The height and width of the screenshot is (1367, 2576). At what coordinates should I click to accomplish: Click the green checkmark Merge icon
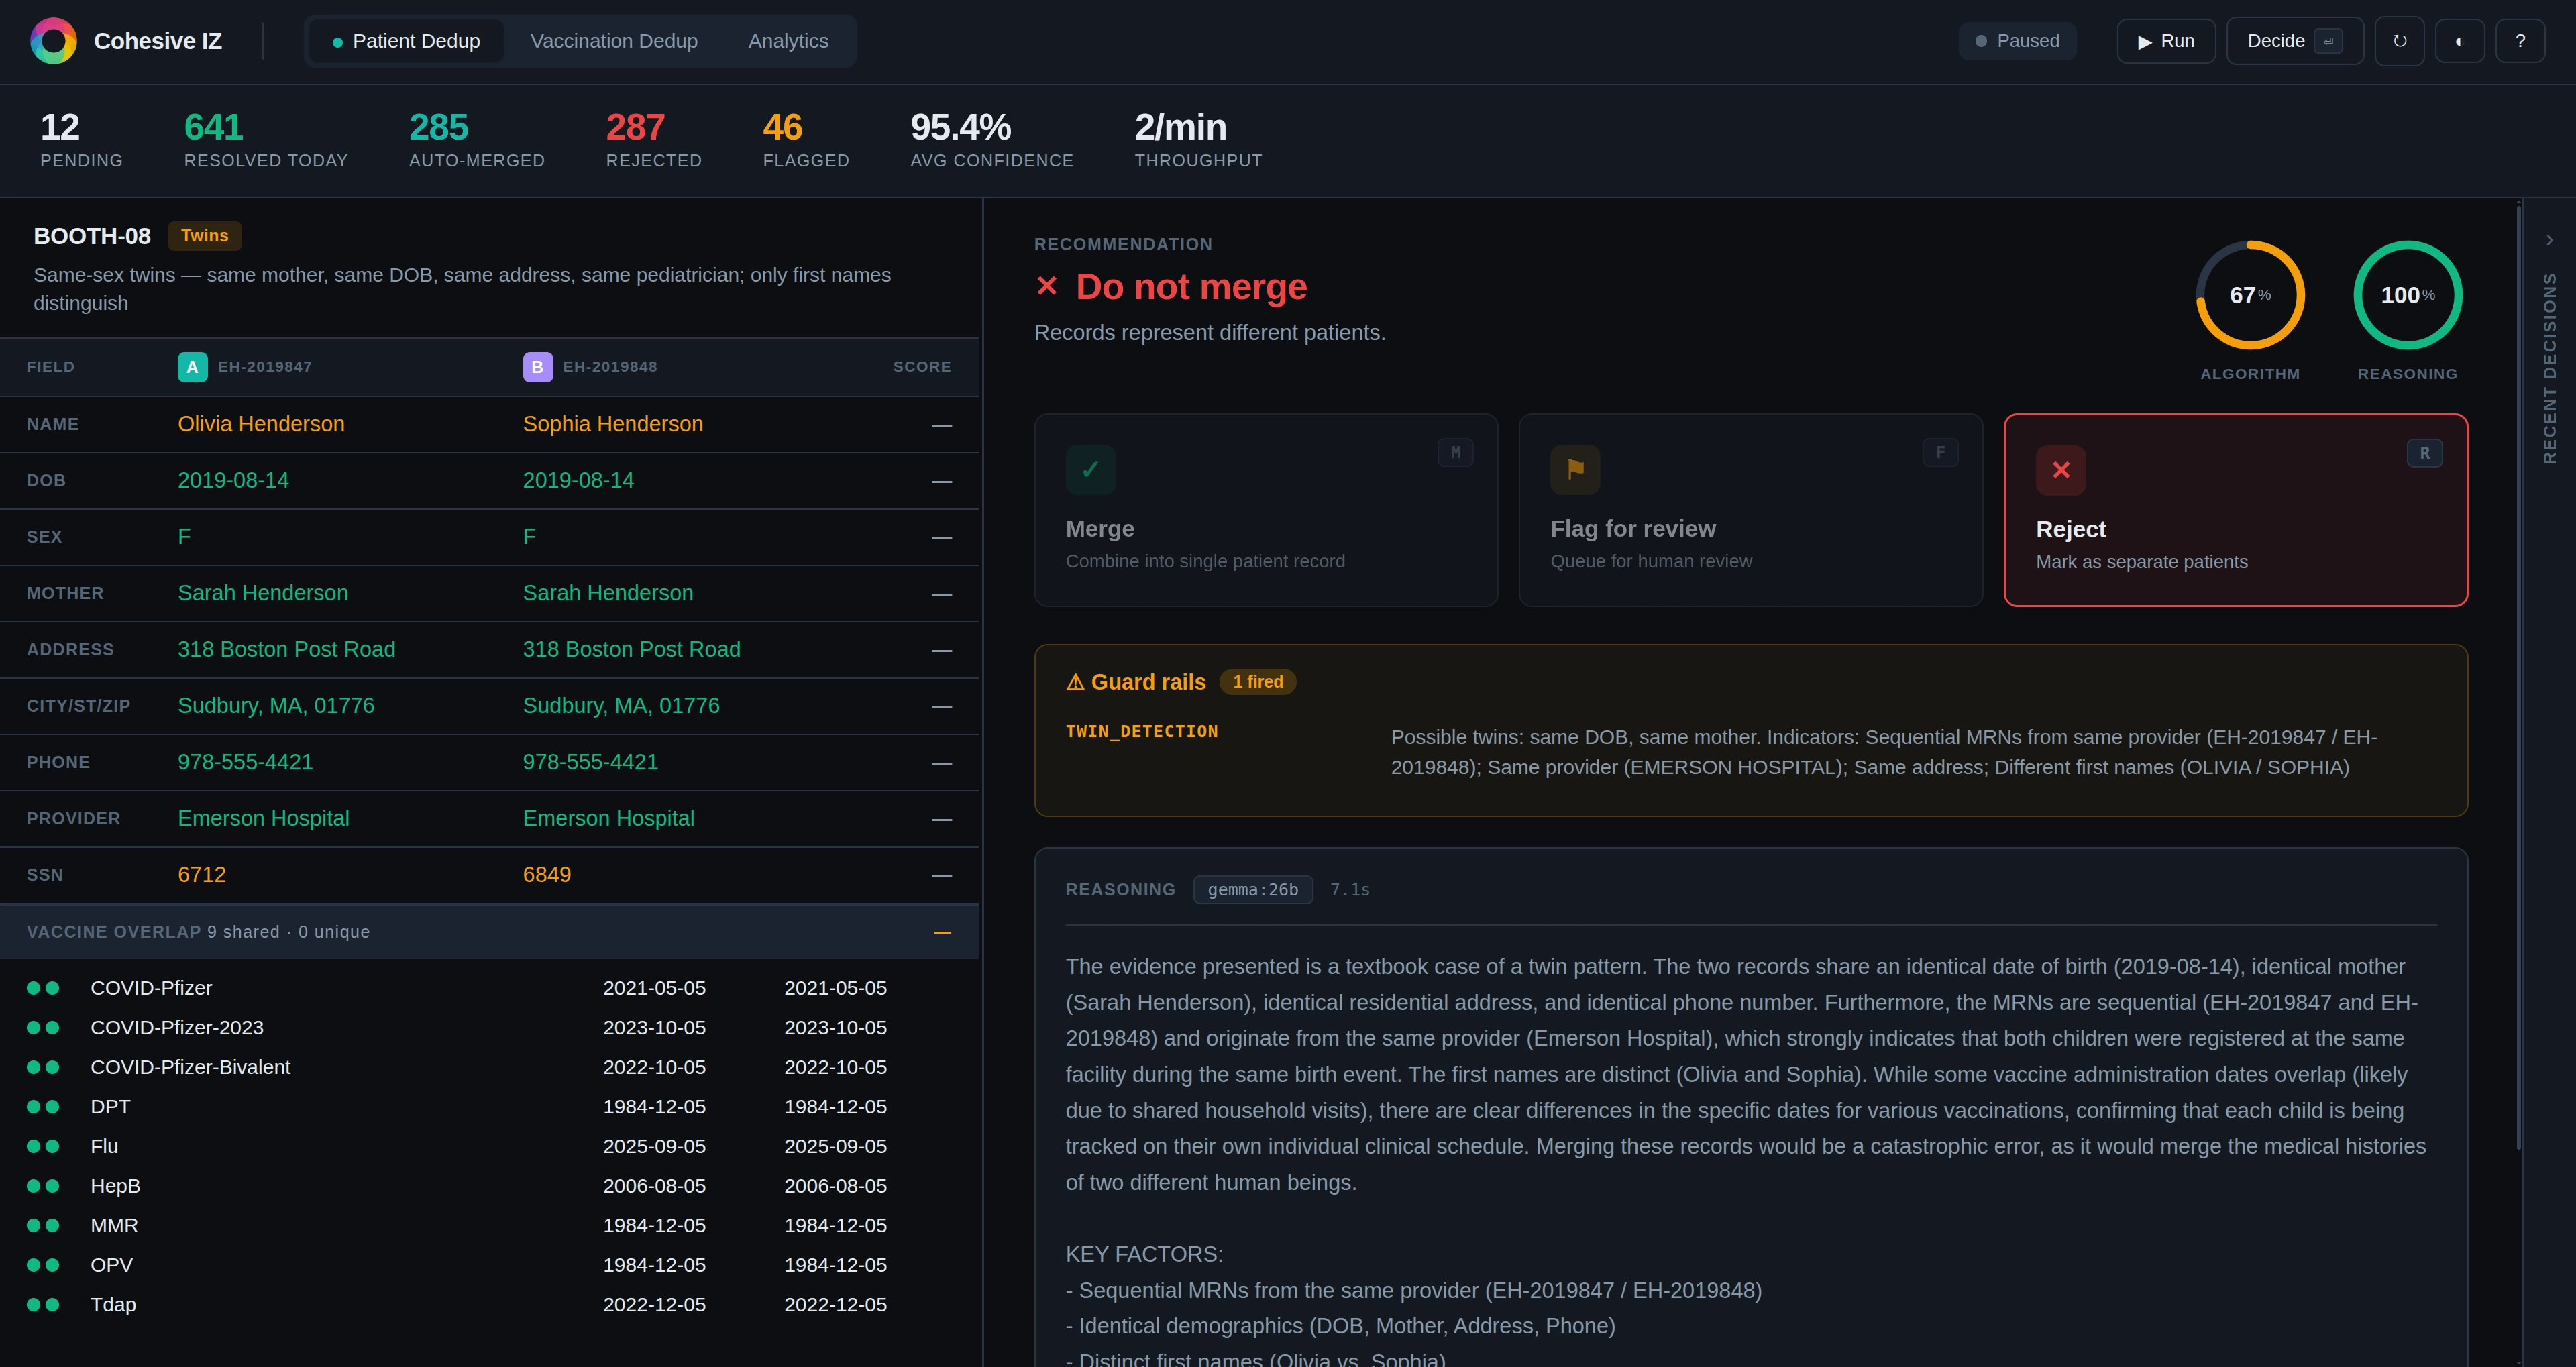click(x=1090, y=469)
